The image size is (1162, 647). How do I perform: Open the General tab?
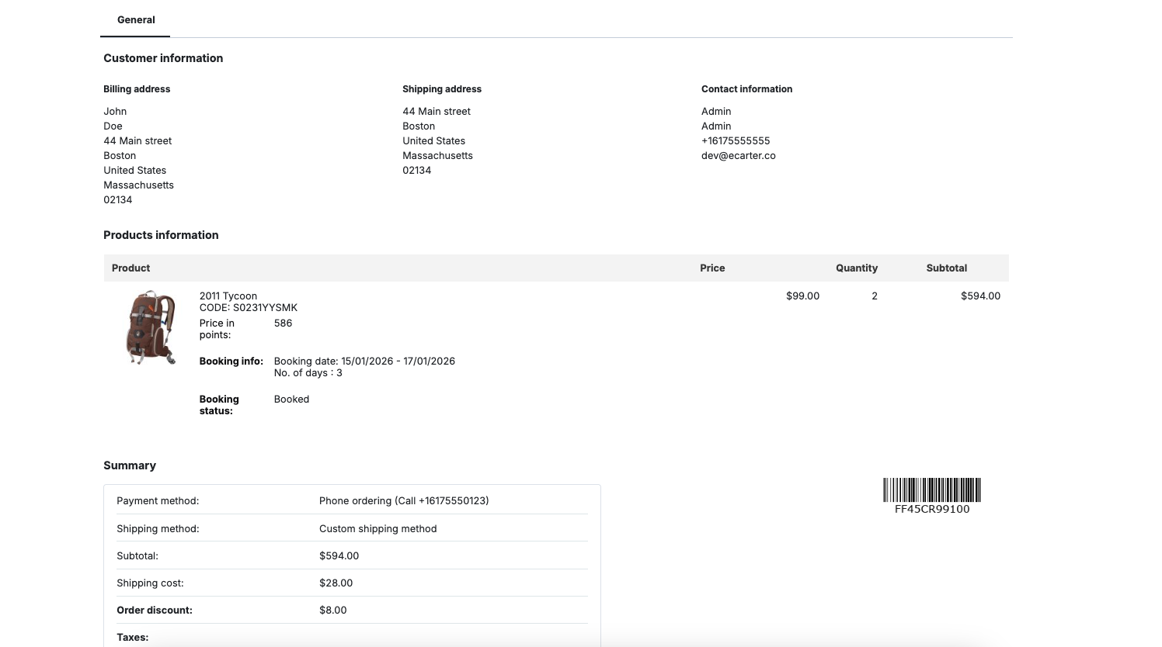(x=136, y=19)
